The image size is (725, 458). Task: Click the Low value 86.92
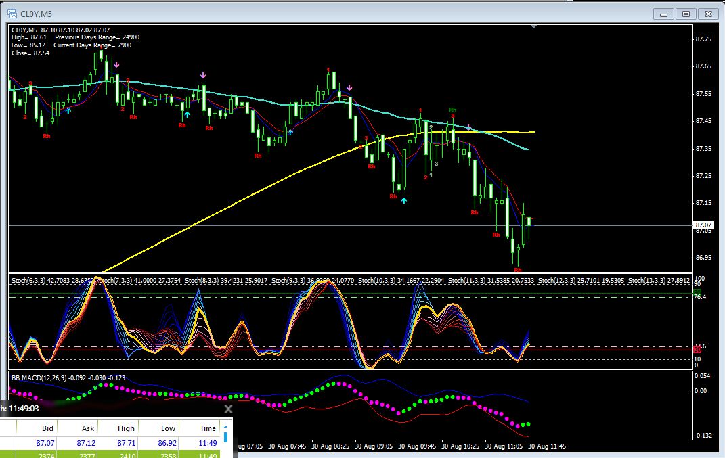pyautogui.click(x=167, y=442)
